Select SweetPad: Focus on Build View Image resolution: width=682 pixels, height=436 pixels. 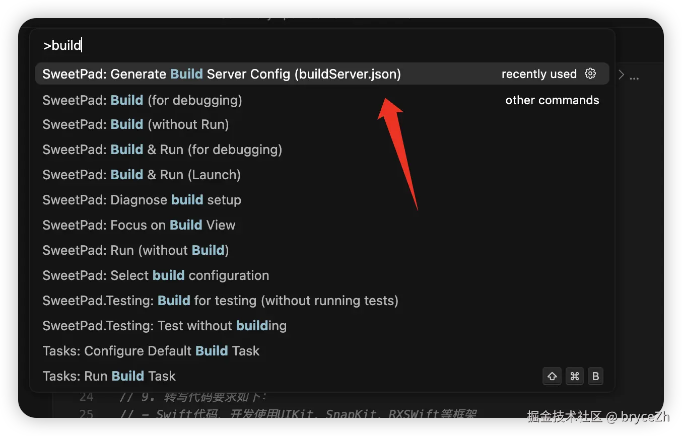click(x=139, y=225)
